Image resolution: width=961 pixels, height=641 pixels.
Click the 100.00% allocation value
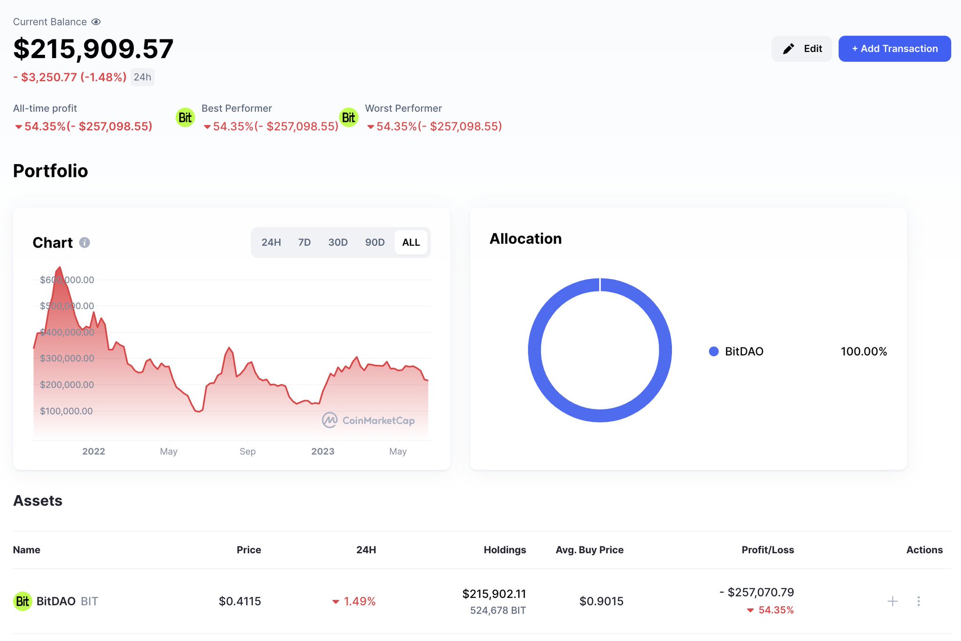click(x=863, y=352)
